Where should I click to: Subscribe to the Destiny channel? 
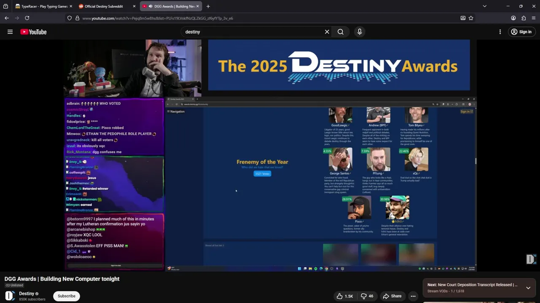[x=66, y=296]
